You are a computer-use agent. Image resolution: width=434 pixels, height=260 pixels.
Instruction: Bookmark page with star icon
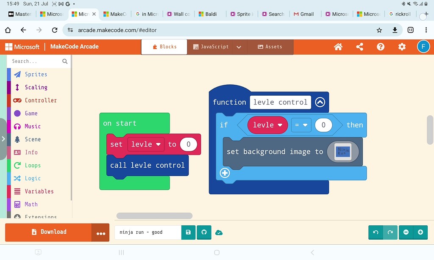379,30
